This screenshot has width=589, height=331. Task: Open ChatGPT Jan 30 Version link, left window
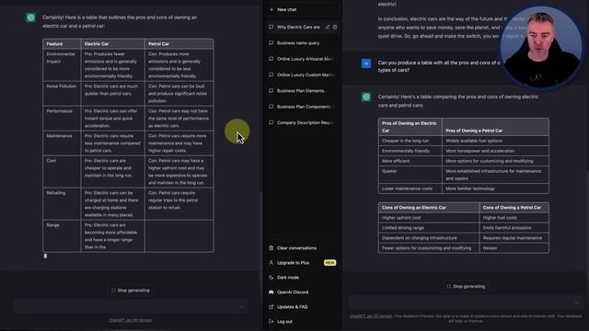coord(131,320)
